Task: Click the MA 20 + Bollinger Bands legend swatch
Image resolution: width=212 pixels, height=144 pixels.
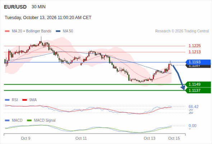Action: (7, 31)
